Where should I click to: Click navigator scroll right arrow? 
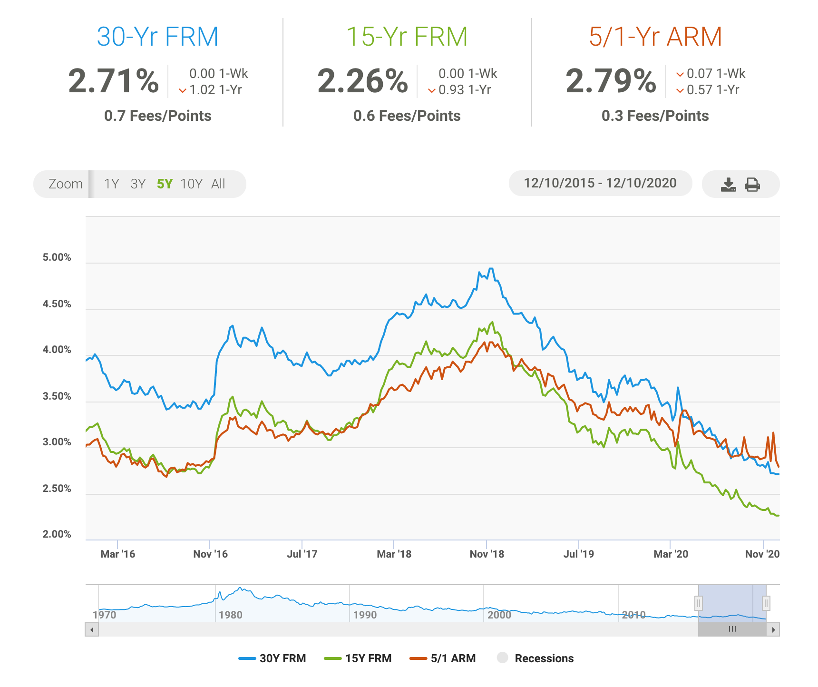click(x=773, y=629)
